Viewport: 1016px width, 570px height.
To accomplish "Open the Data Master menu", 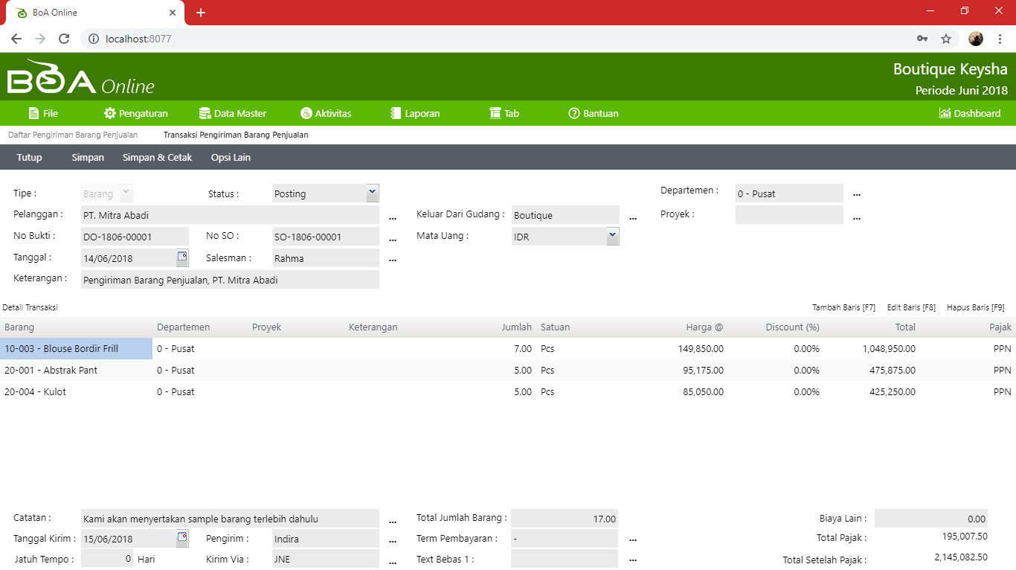I will point(233,113).
